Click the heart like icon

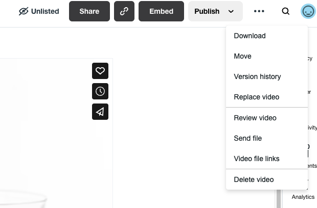(100, 71)
